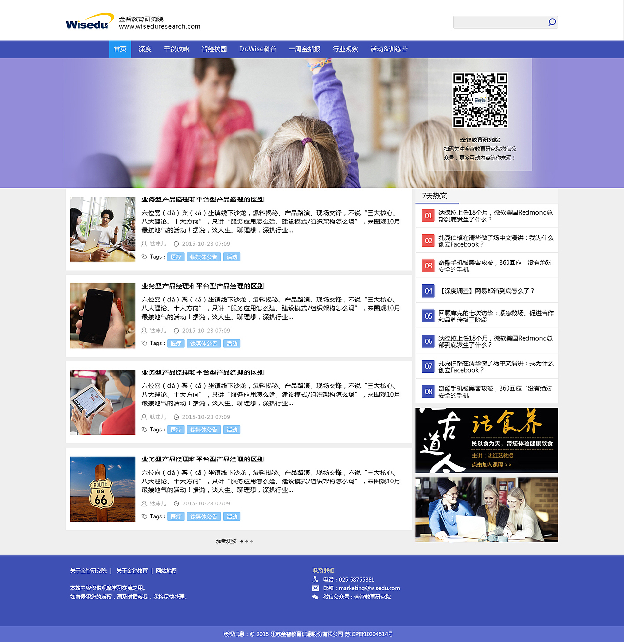The height and width of the screenshot is (642, 624).
Task: Open hot article 【深度调查】网易邮箱到底怎么了
Action: [487, 291]
